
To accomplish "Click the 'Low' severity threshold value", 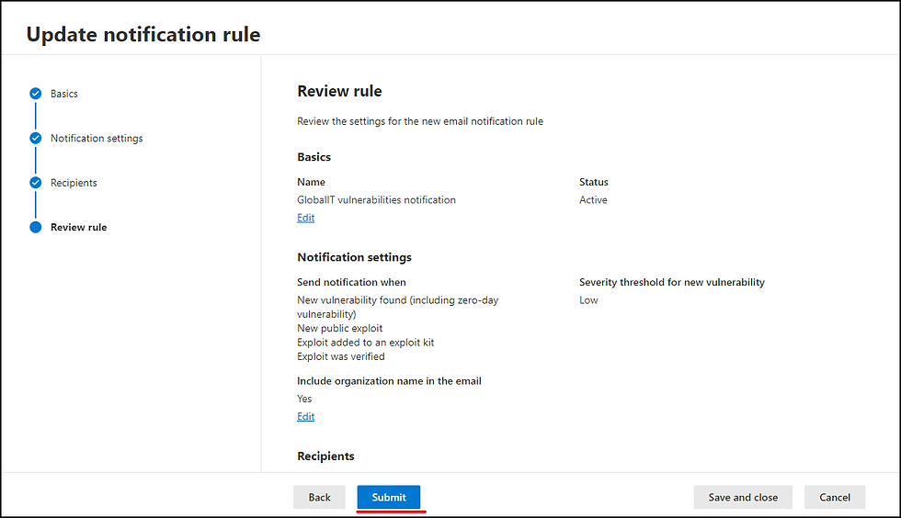I will (x=588, y=299).
